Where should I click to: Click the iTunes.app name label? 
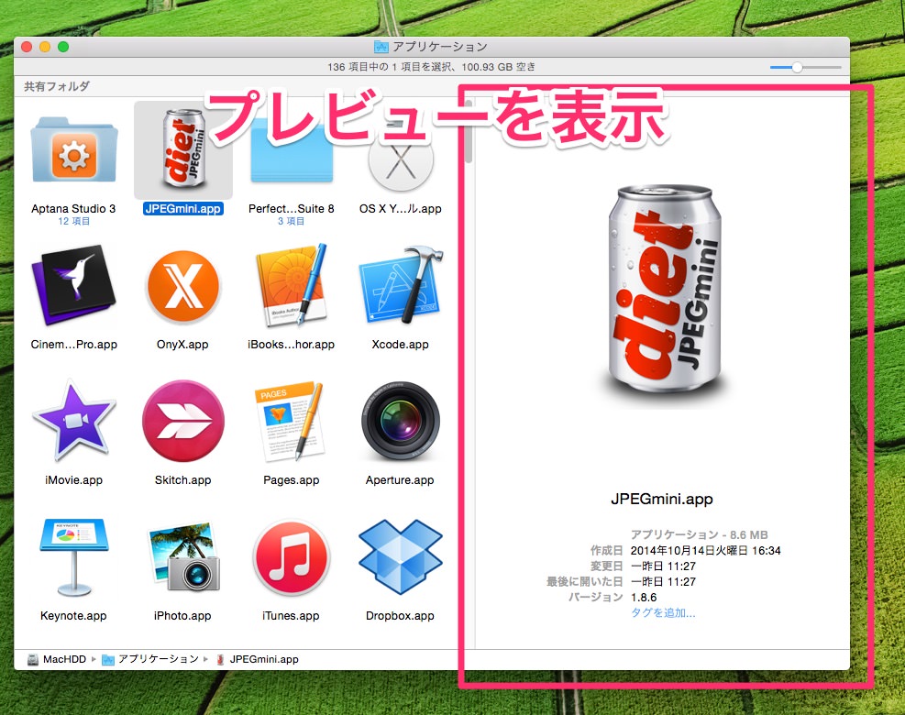(291, 616)
